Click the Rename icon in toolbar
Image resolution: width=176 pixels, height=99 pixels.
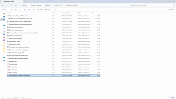click(24, 10)
